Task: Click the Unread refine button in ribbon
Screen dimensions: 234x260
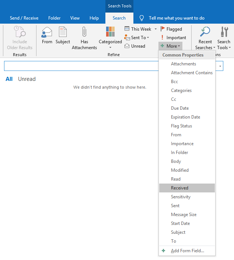Action: click(x=135, y=46)
